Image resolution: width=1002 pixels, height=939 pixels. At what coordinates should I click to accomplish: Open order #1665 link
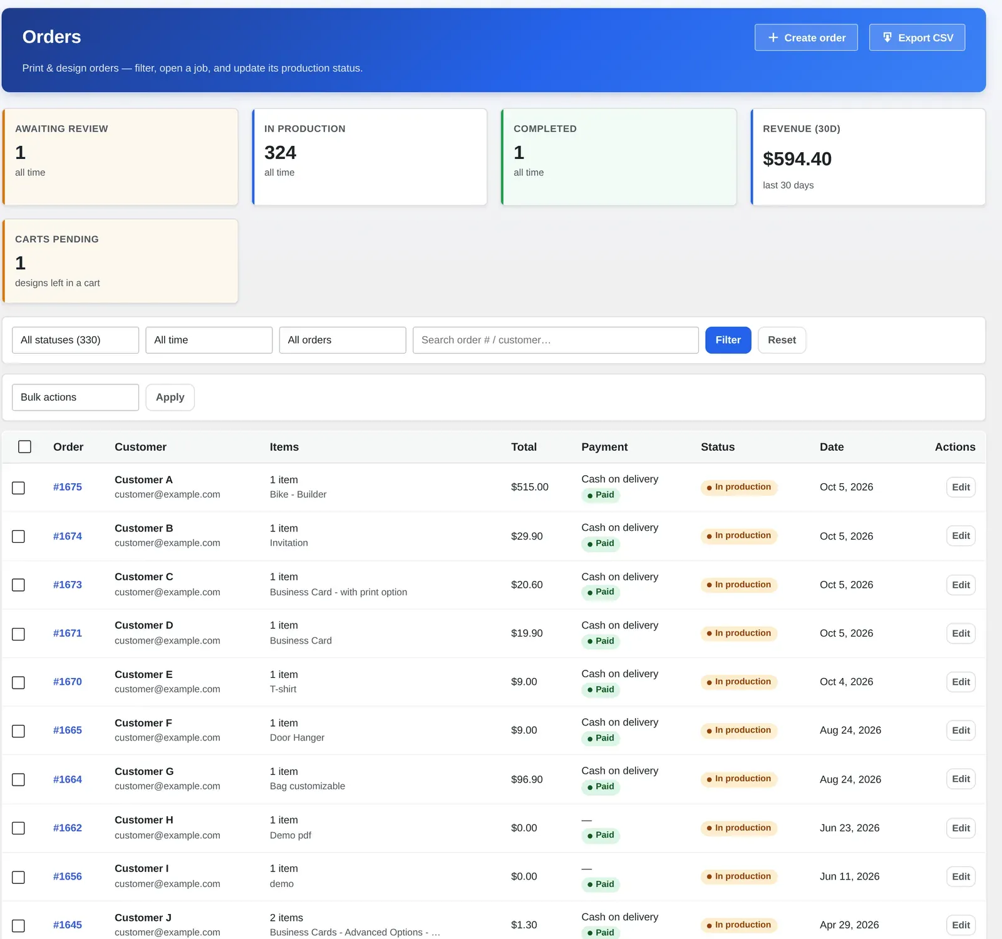point(68,730)
